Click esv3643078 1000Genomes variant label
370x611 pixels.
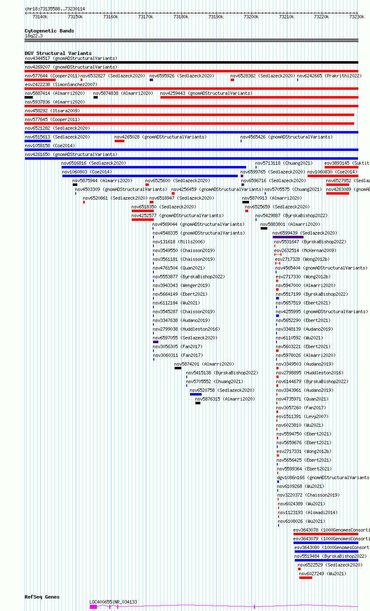pyautogui.click(x=331, y=530)
